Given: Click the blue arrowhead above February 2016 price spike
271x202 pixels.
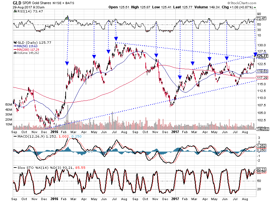Looking at the screenshot, I should point(67,63).
